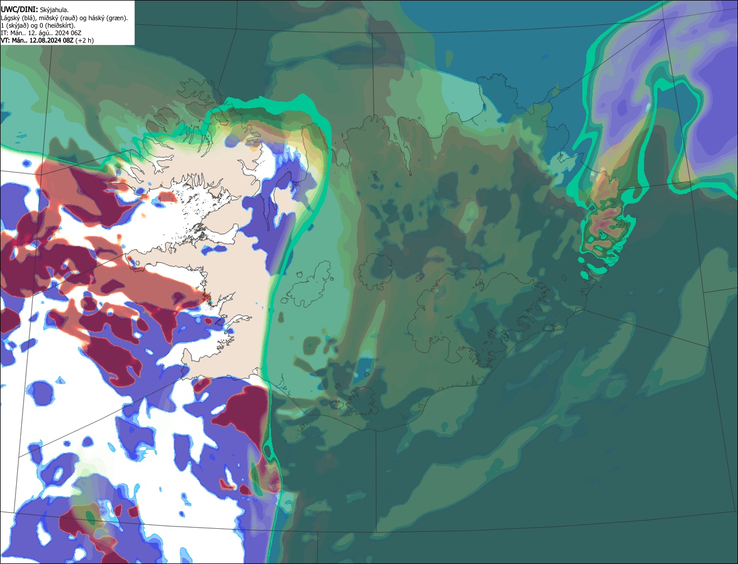Click the "IT: Mán.. 12. ágú.. 2024 06Z" line
This screenshot has width=738, height=564.
click(x=41, y=33)
